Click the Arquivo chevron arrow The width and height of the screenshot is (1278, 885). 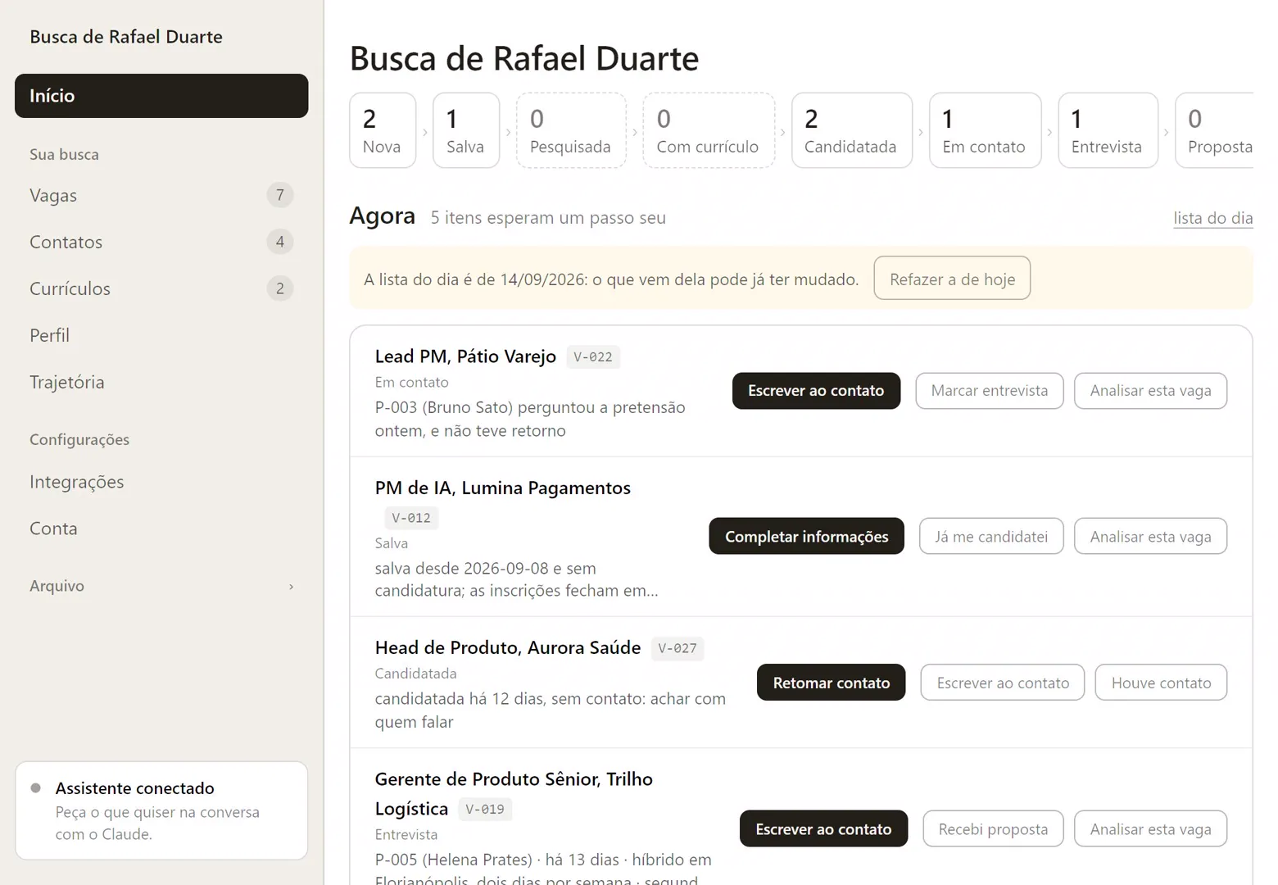coord(291,587)
